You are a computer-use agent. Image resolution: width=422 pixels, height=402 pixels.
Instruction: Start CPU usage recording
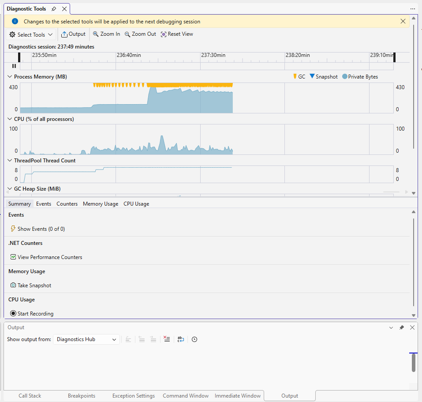click(x=32, y=314)
